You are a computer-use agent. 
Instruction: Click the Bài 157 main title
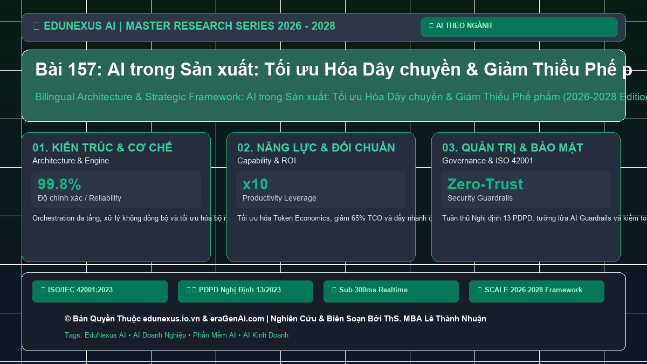pos(333,70)
